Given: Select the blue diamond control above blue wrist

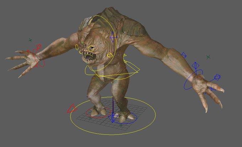Looking at the screenshot, I should (x=195, y=65).
